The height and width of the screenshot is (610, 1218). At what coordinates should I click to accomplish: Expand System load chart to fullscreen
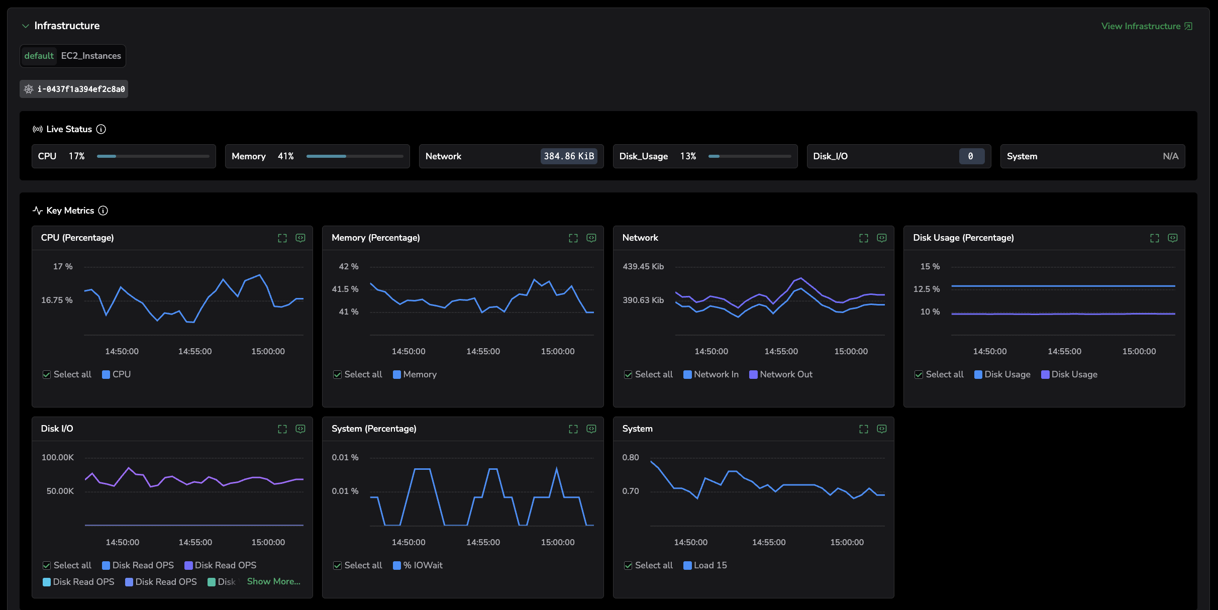click(864, 429)
